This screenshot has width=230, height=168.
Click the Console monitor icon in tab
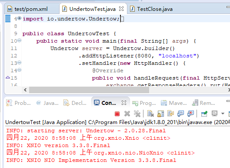coord(97,103)
